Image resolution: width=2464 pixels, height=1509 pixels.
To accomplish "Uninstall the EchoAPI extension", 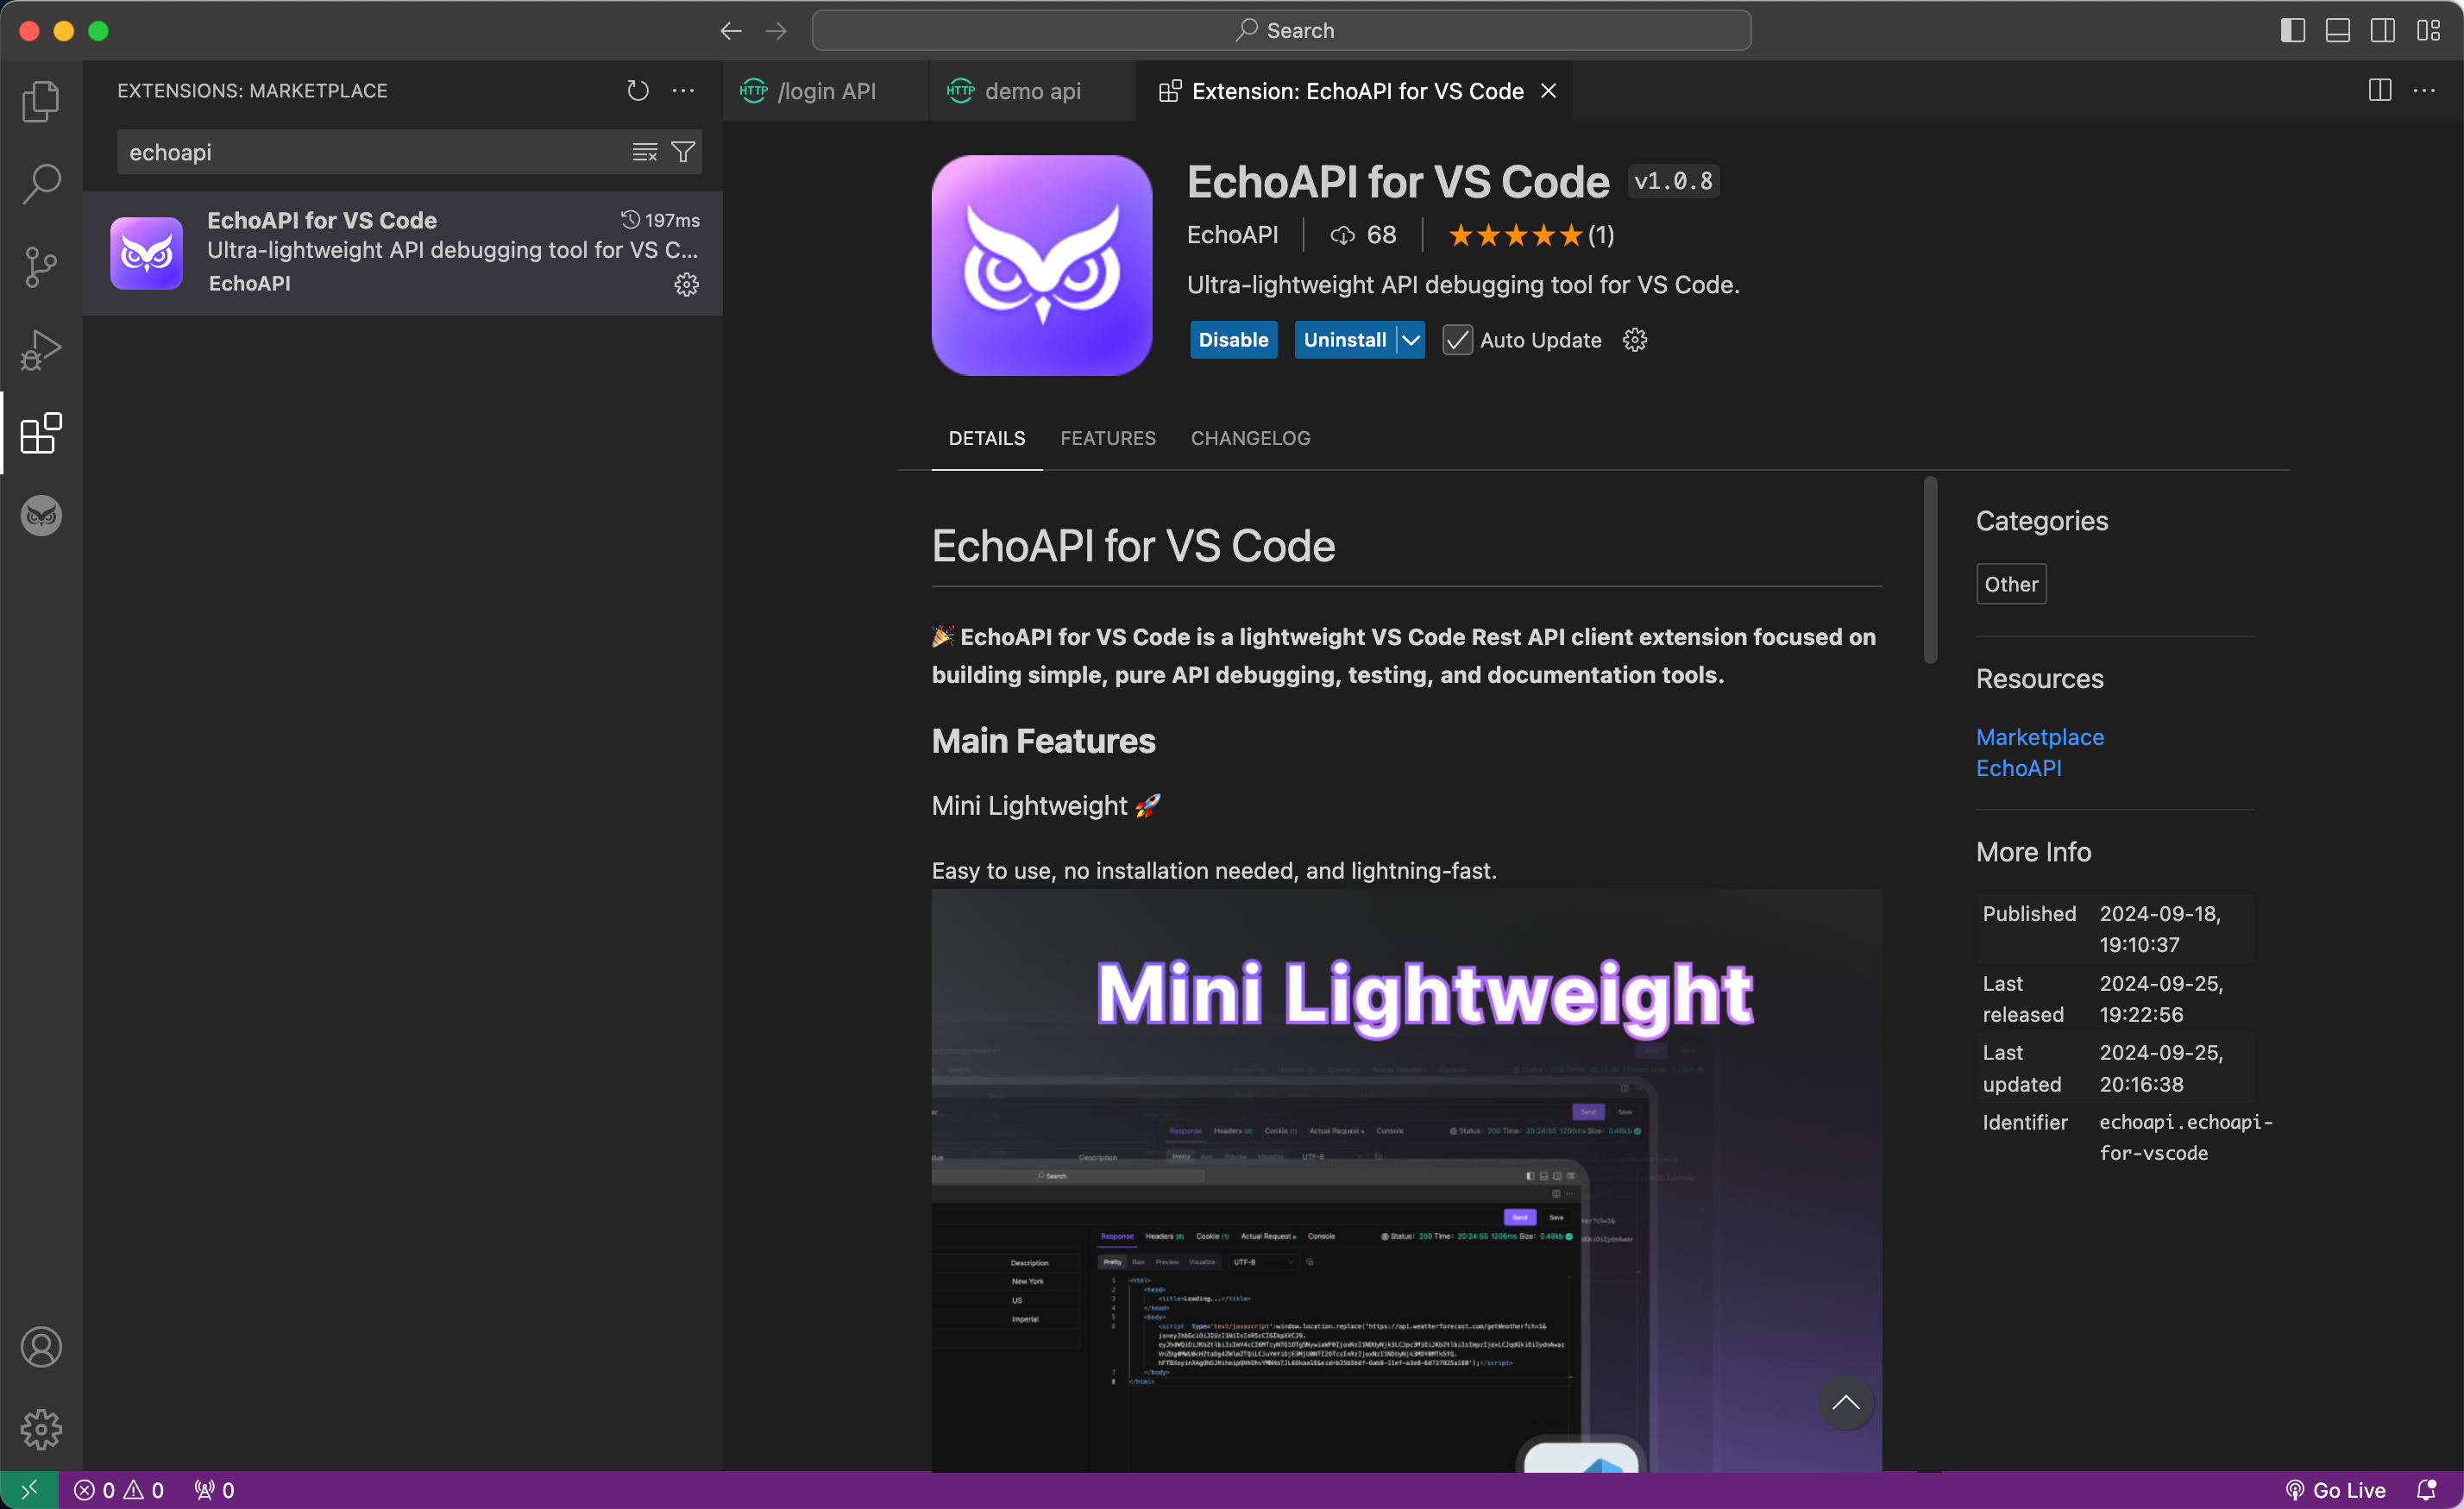I will pos(1344,340).
